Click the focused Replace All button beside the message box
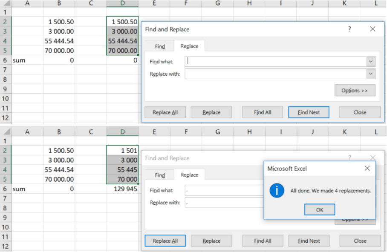Screen dimensions: 387x252 pyautogui.click(x=165, y=241)
